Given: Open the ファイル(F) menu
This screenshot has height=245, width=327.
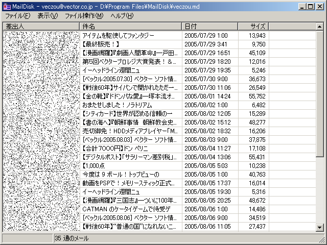Looking at the screenshot, I should [18, 16].
